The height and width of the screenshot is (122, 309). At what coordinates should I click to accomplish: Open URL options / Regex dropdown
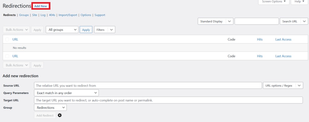tap(283, 85)
